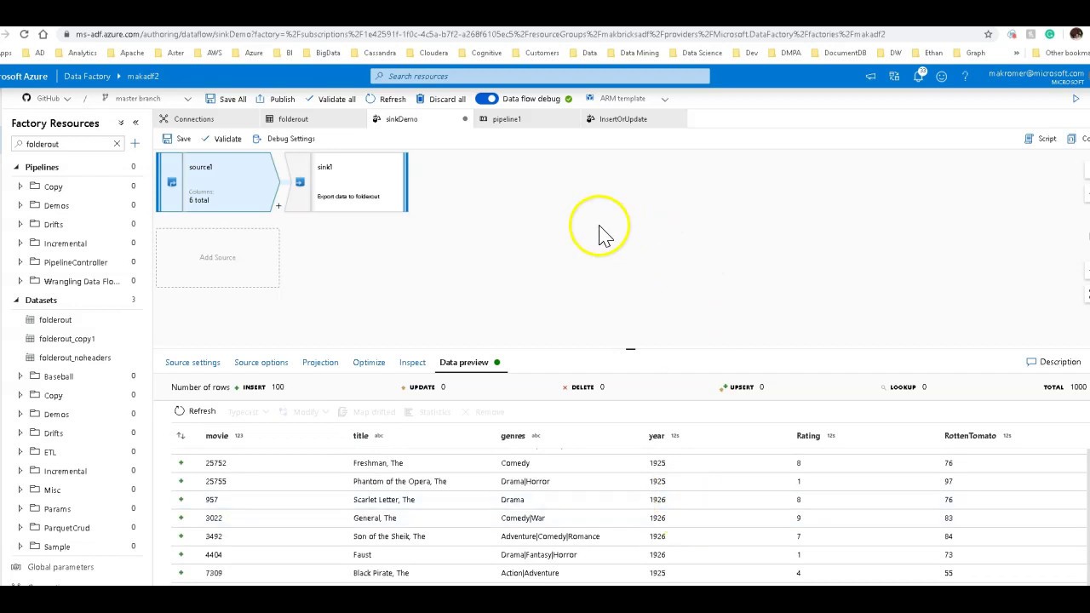Open the Projection tab
The width and height of the screenshot is (1090, 613).
coord(320,363)
